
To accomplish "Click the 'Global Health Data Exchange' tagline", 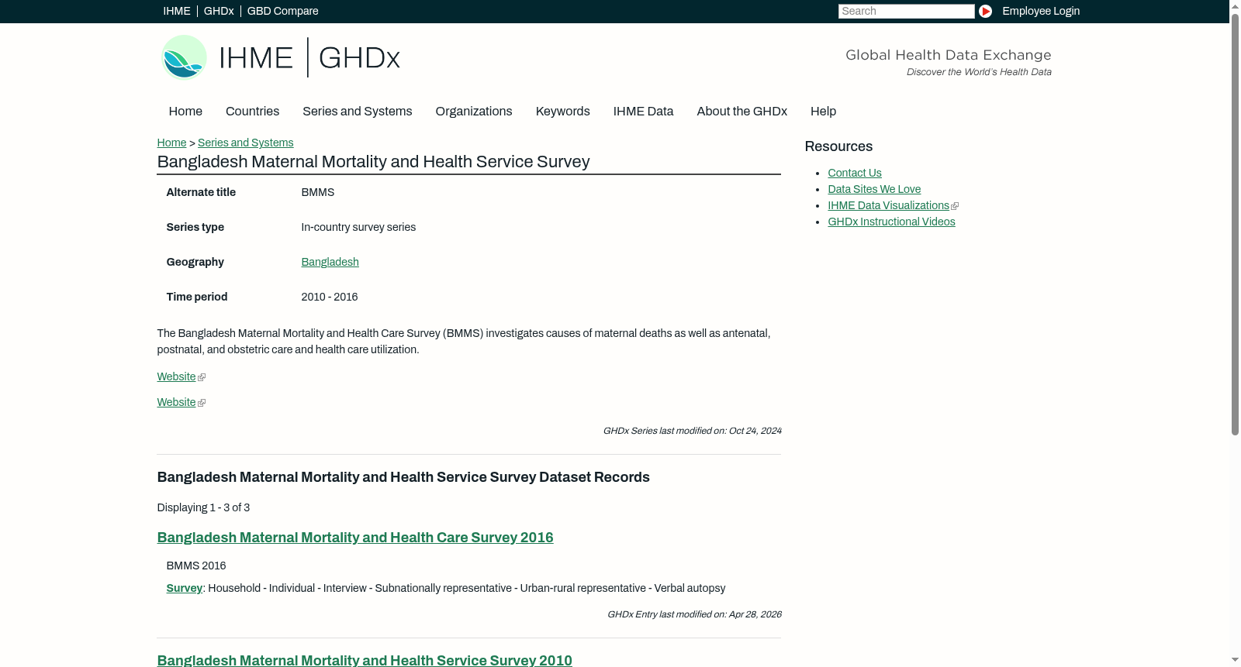I will coord(948,55).
